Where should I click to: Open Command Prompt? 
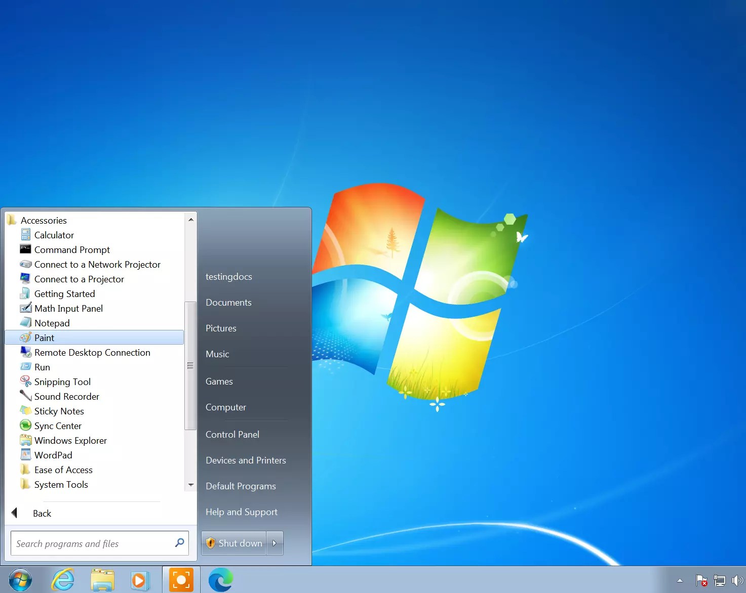(x=72, y=249)
